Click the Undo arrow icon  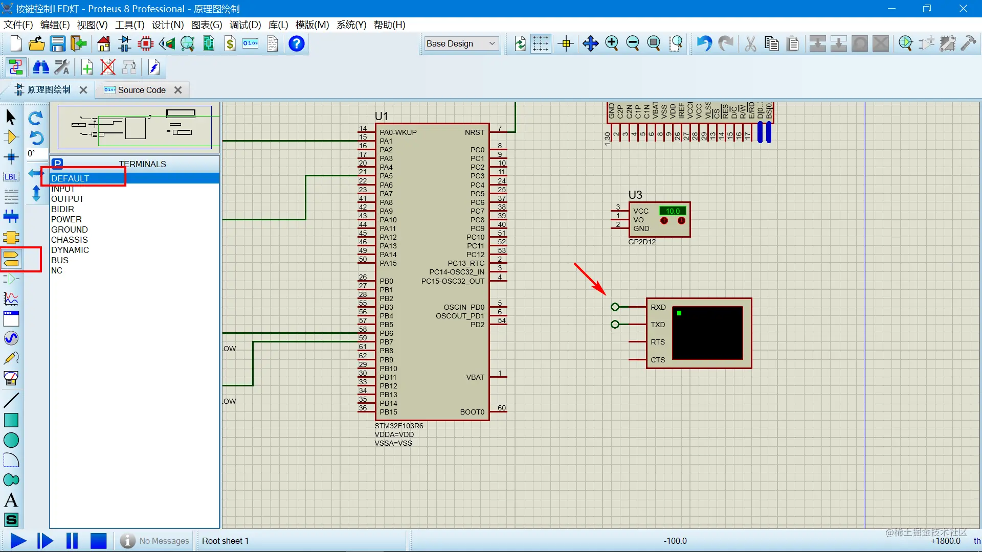[x=704, y=43]
